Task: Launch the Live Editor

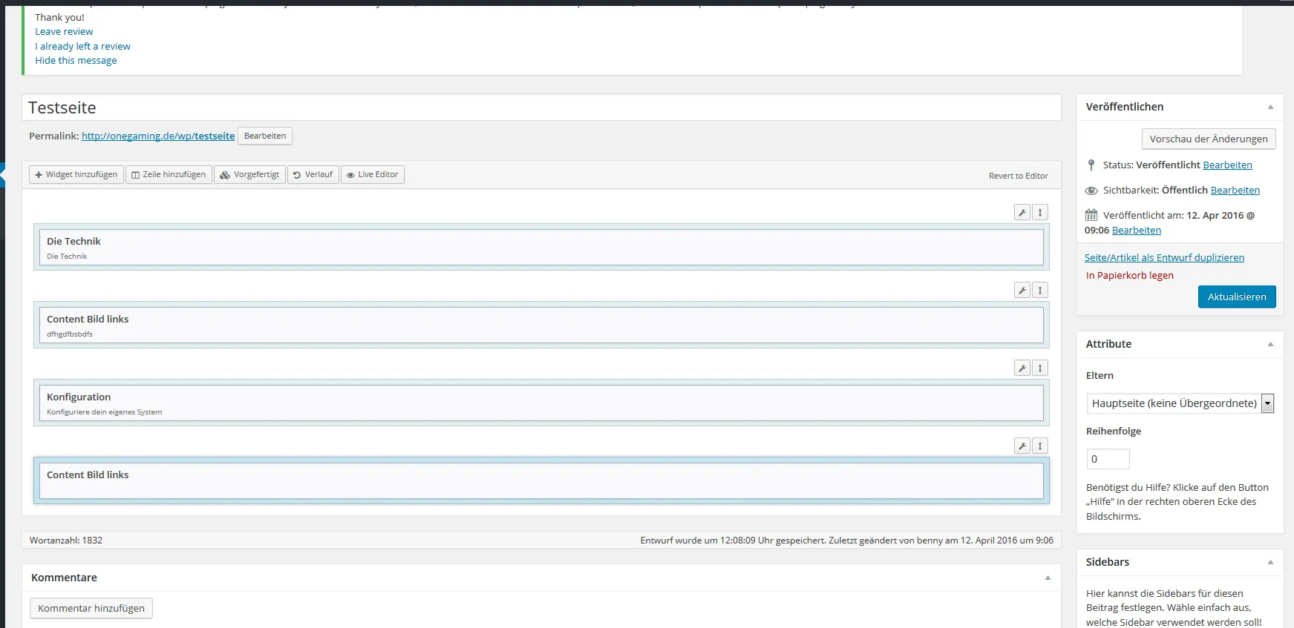Action: click(373, 175)
